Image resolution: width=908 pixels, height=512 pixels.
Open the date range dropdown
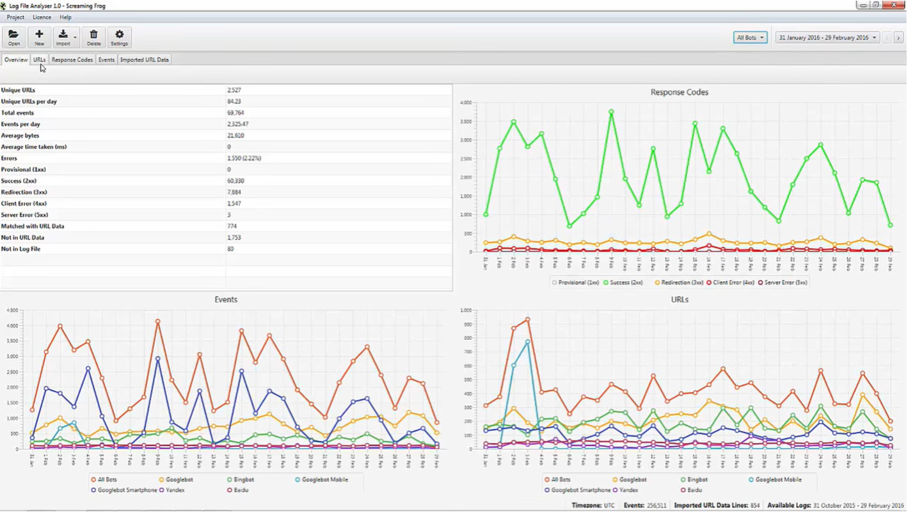pos(827,38)
